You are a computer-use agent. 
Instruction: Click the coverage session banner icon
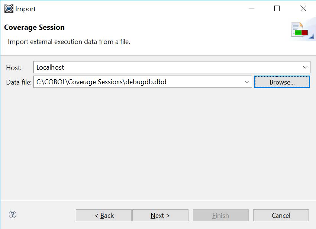tap(300, 31)
